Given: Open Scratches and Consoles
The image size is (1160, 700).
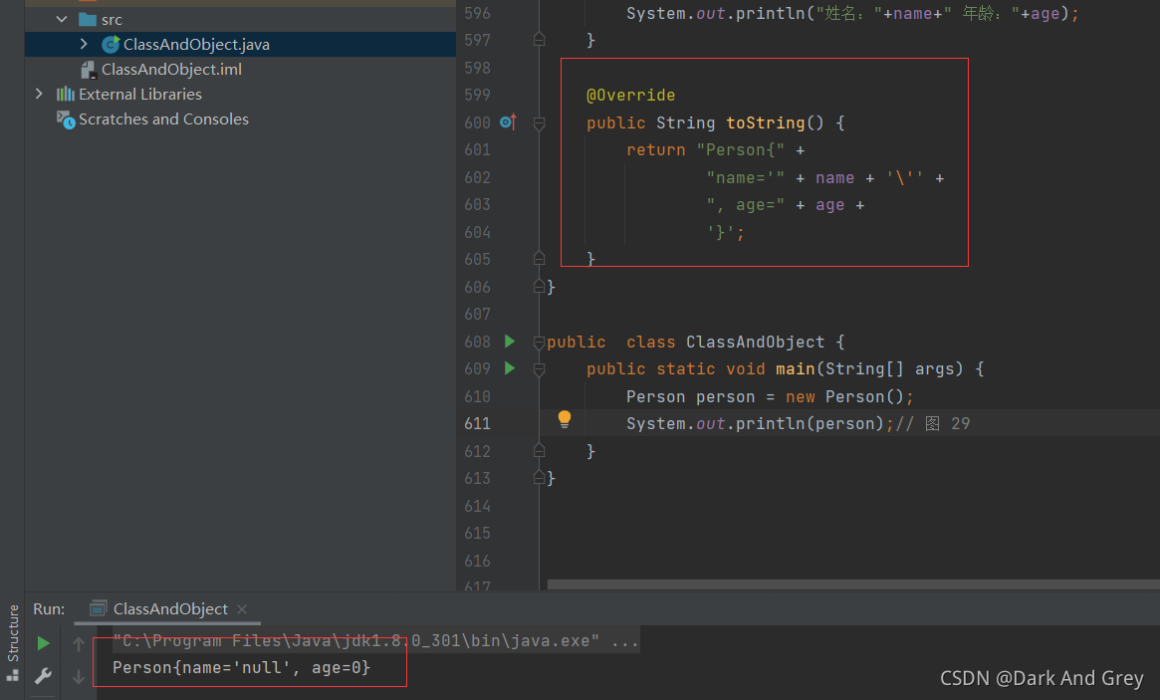Looking at the screenshot, I should point(163,119).
